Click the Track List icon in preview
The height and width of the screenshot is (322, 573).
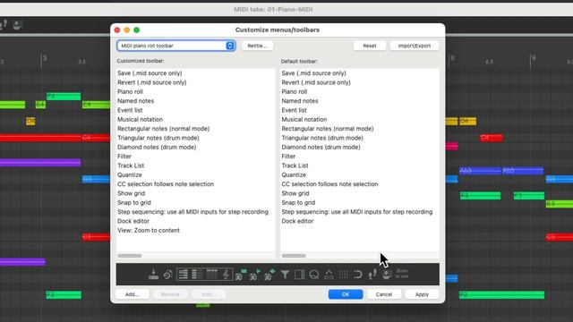(300, 275)
